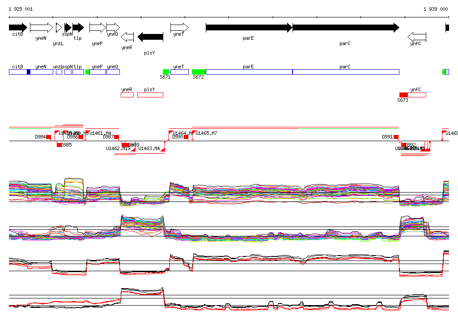Click the S672 text label

point(198,77)
